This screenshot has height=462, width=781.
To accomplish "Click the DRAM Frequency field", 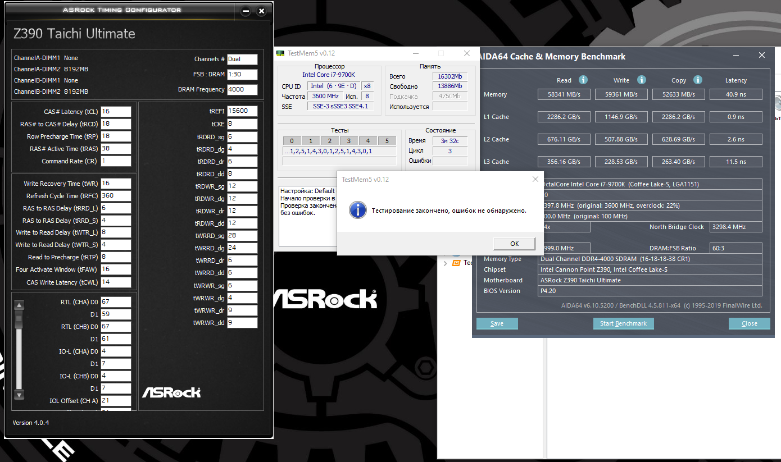I will 242,89.
